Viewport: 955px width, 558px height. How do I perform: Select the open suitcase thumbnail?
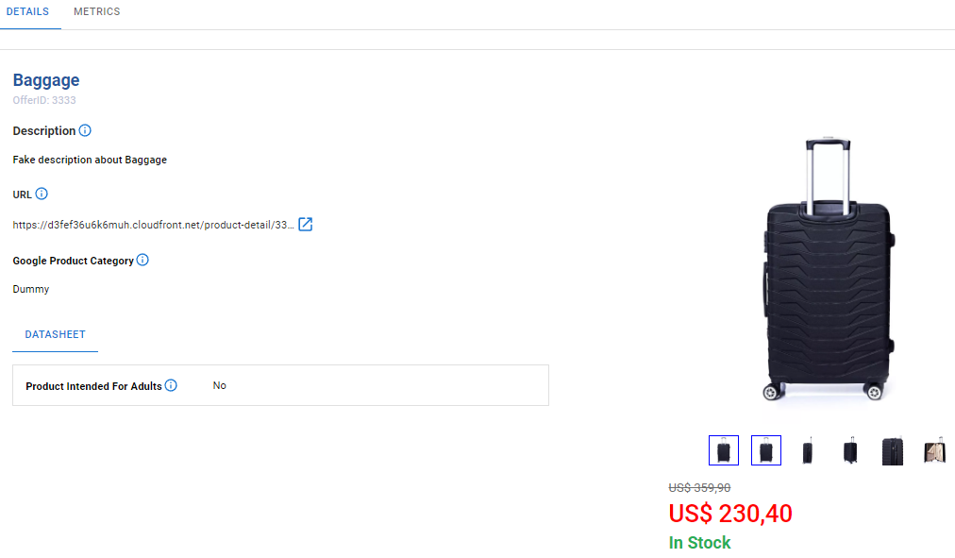point(935,450)
